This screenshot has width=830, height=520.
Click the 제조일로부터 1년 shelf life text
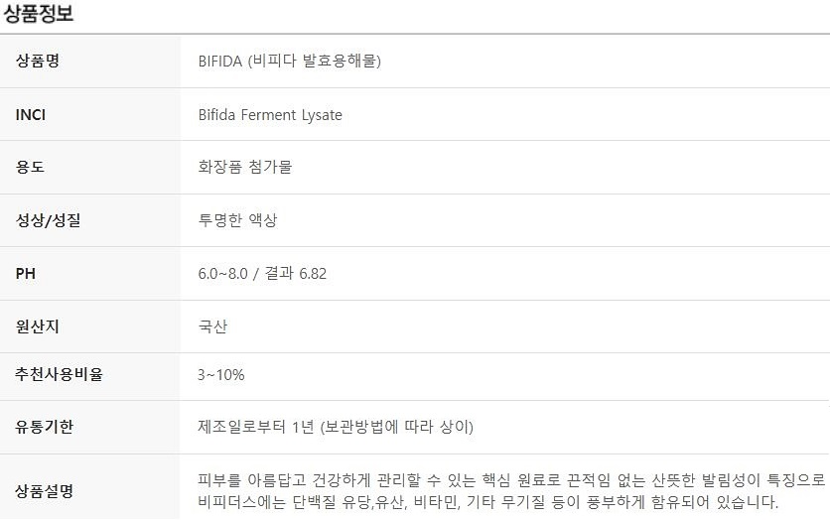point(256,427)
